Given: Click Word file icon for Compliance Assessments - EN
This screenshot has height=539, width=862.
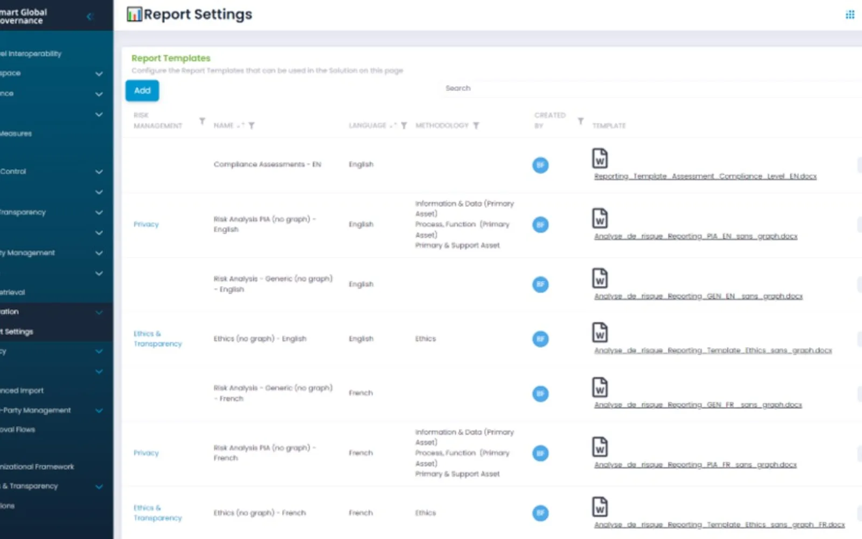Looking at the screenshot, I should [x=600, y=158].
